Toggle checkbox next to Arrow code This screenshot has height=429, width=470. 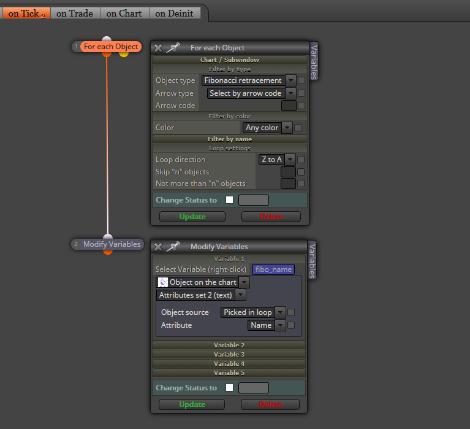tap(301, 106)
